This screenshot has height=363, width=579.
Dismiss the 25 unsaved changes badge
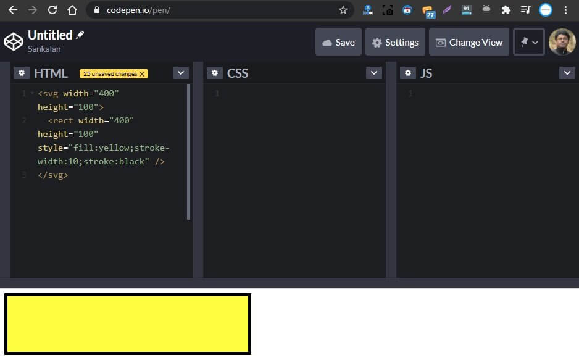point(142,74)
